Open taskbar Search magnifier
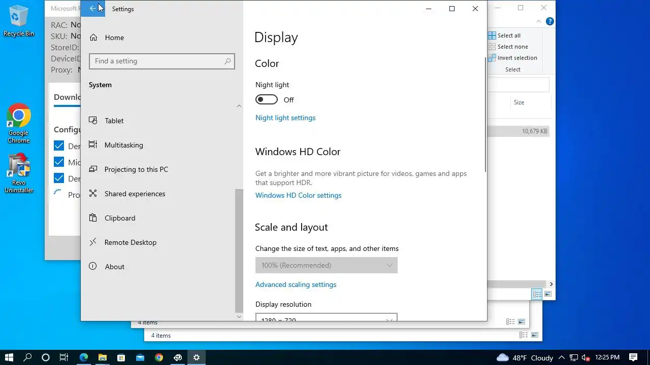The height and width of the screenshot is (365, 650). 28,357
